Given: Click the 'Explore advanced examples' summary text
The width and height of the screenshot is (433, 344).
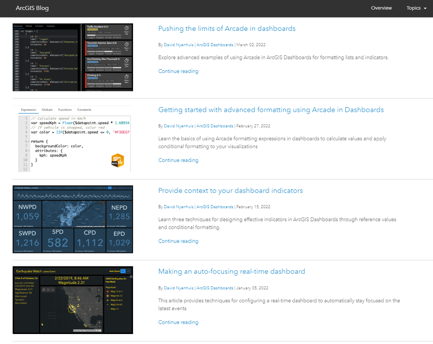Looking at the screenshot, I should (273, 58).
